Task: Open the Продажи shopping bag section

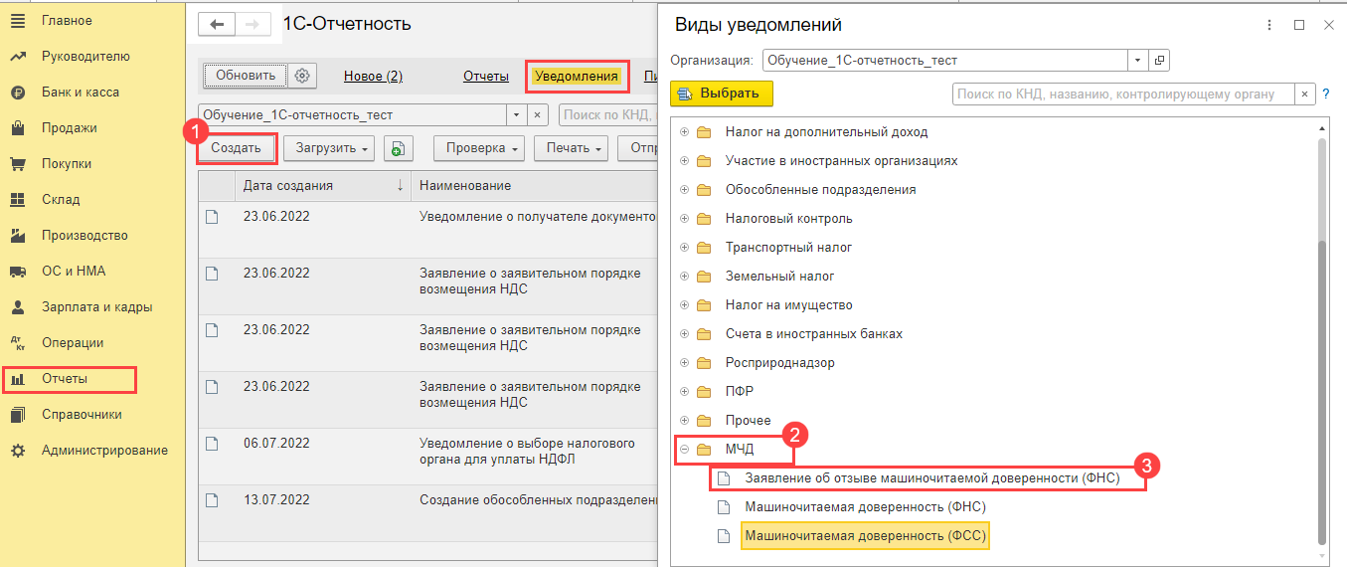Action: 17,128
